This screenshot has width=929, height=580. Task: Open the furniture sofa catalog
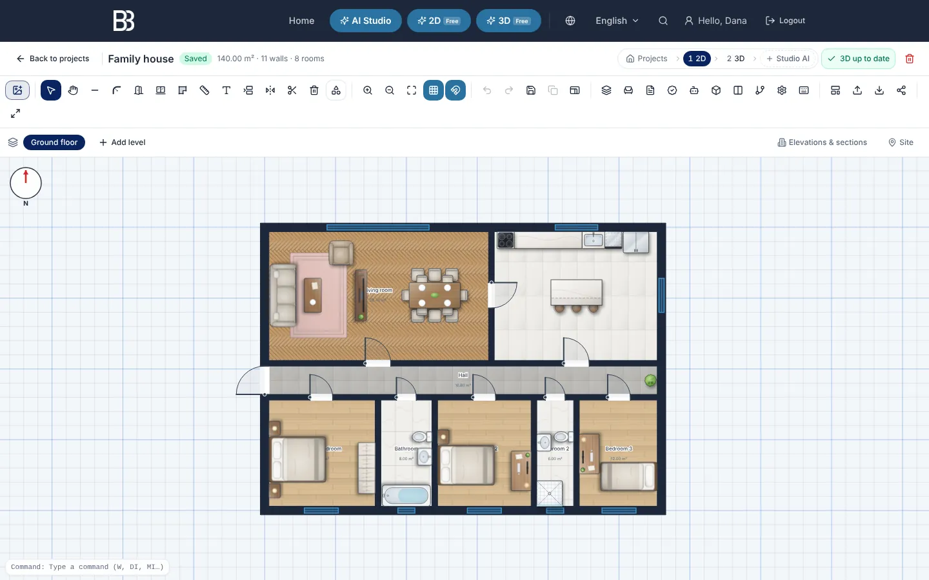pos(628,90)
